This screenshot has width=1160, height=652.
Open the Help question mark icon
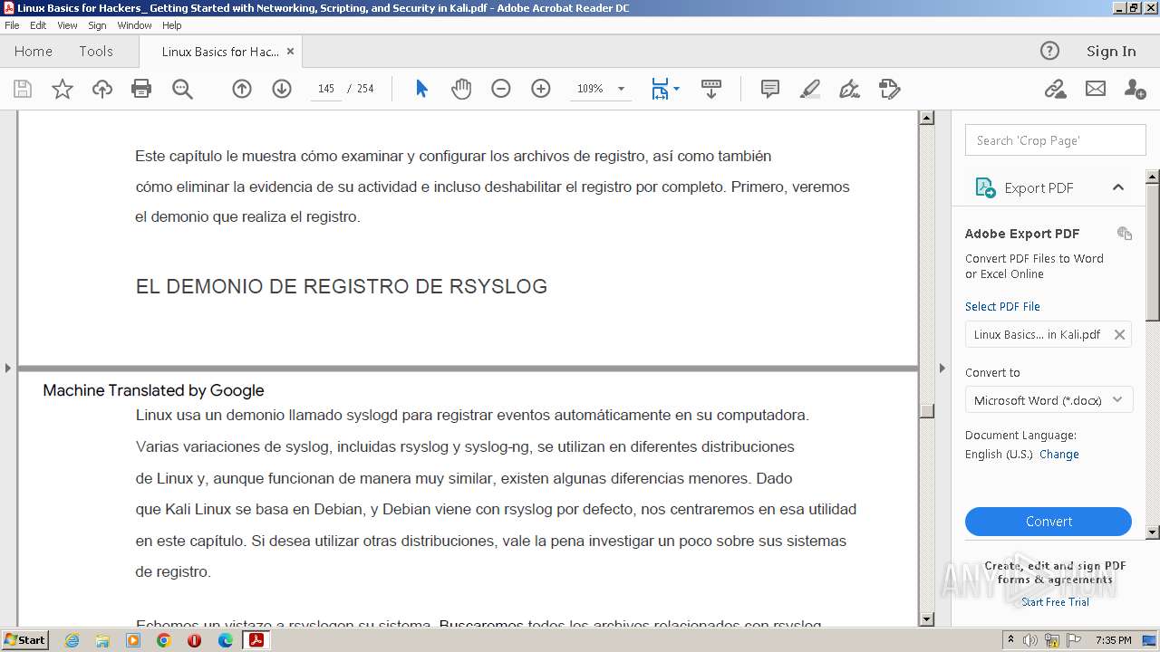point(1049,51)
